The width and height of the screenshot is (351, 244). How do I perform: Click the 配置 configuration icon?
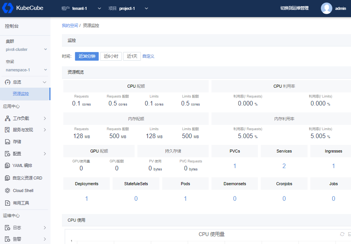point(8,154)
